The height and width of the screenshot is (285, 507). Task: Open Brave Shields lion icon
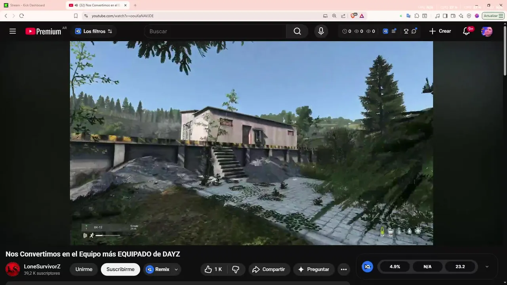(x=353, y=16)
